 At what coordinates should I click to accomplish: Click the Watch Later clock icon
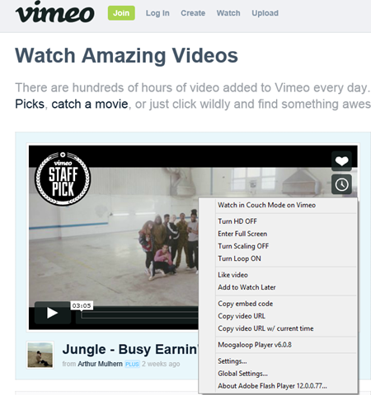point(341,184)
